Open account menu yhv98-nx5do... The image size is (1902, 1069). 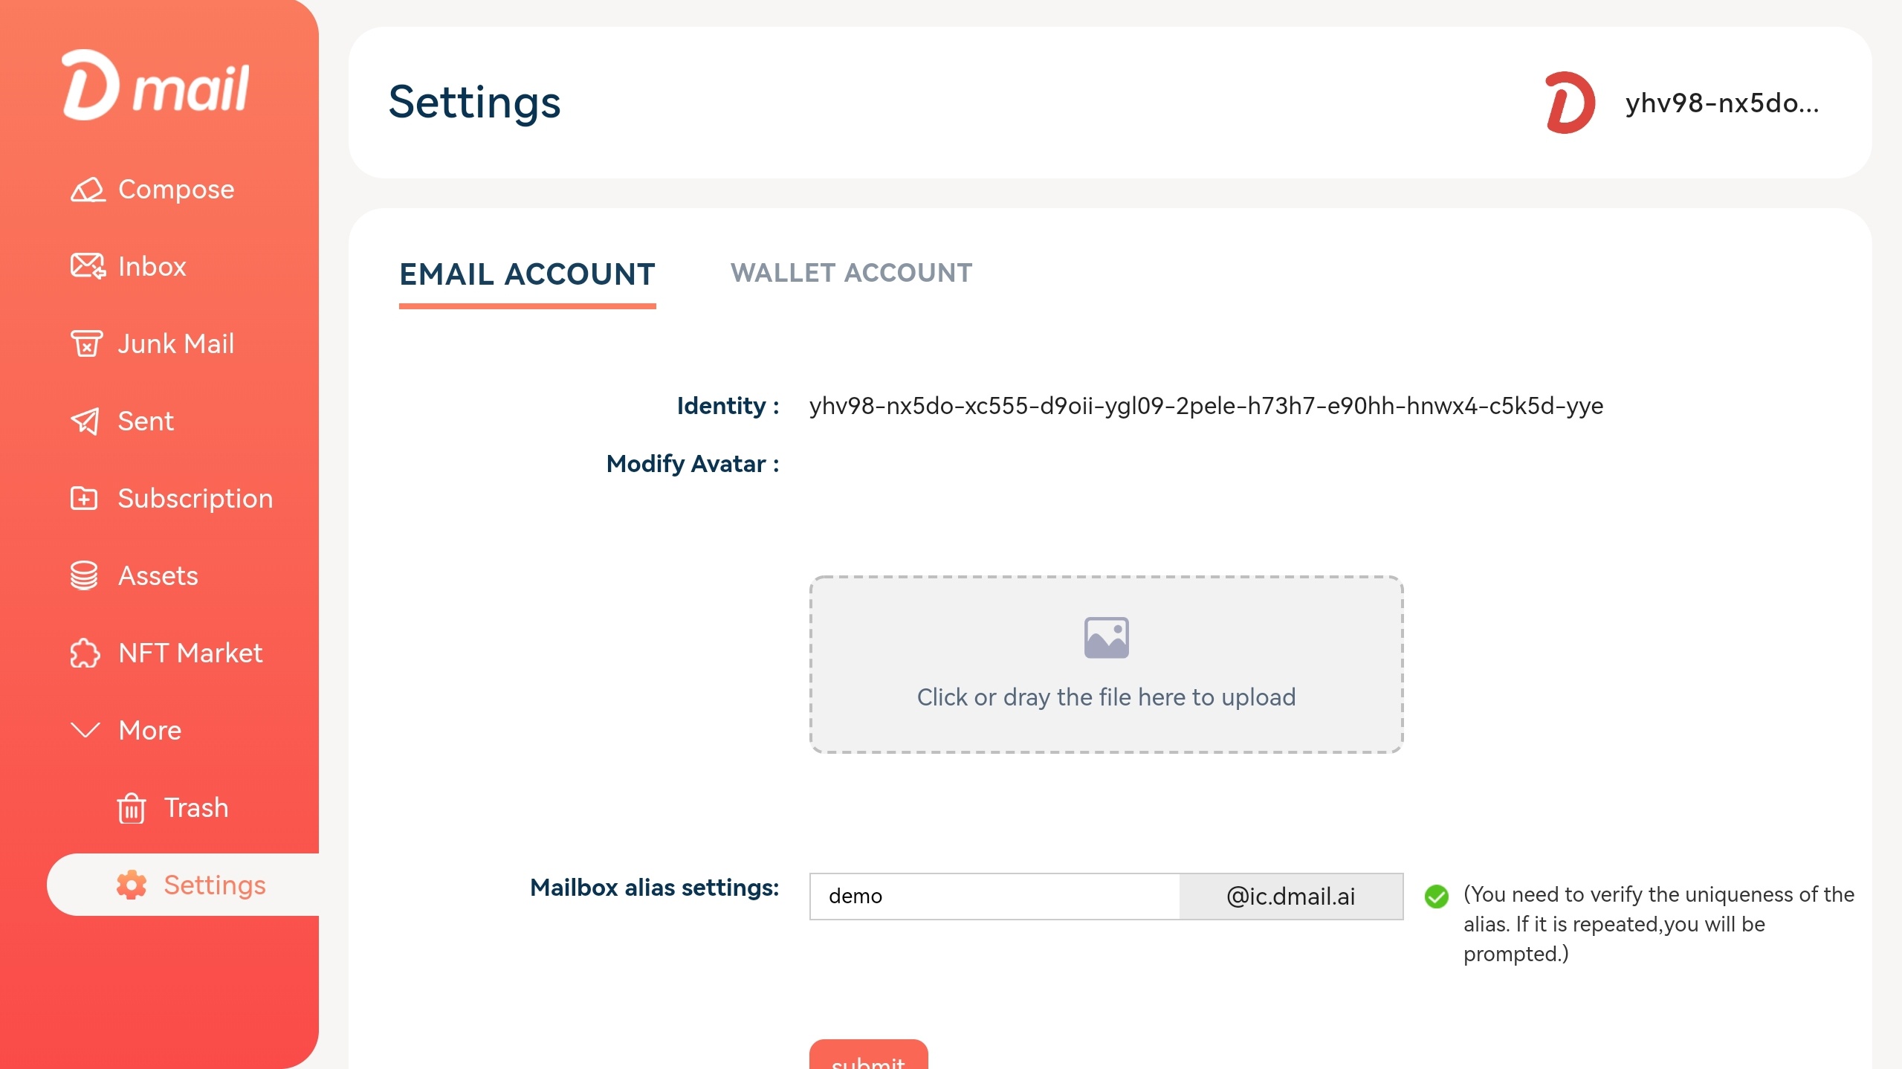tap(1721, 103)
